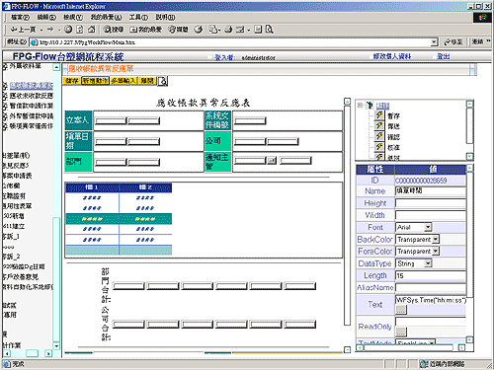This screenshot has width=494, height=370.
Task: Open the 工具(T) menu
Action: [x=138, y=17]
